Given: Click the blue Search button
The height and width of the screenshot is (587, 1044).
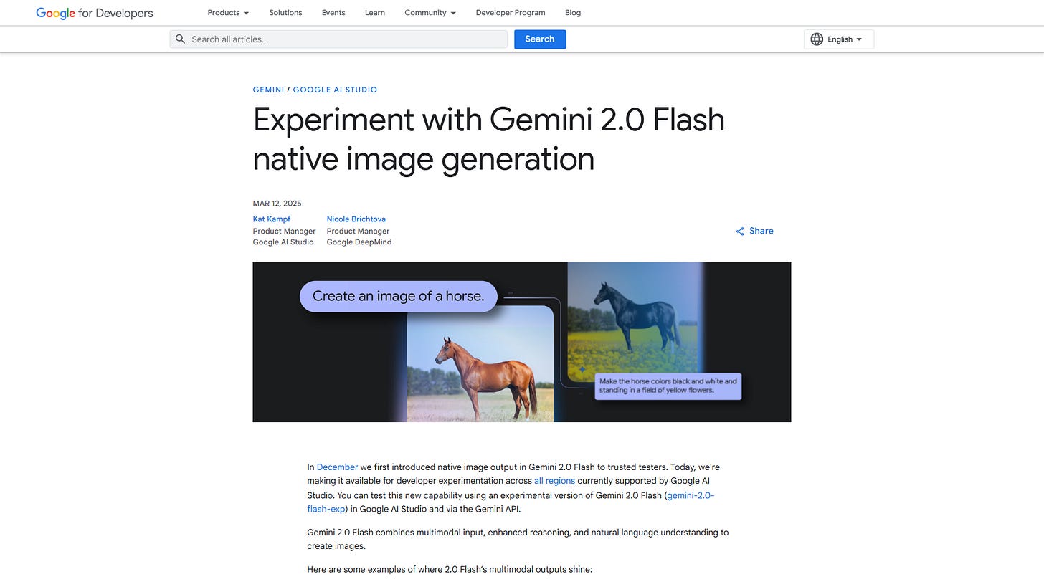Looking at the screenshot, I should coord(540,39).
